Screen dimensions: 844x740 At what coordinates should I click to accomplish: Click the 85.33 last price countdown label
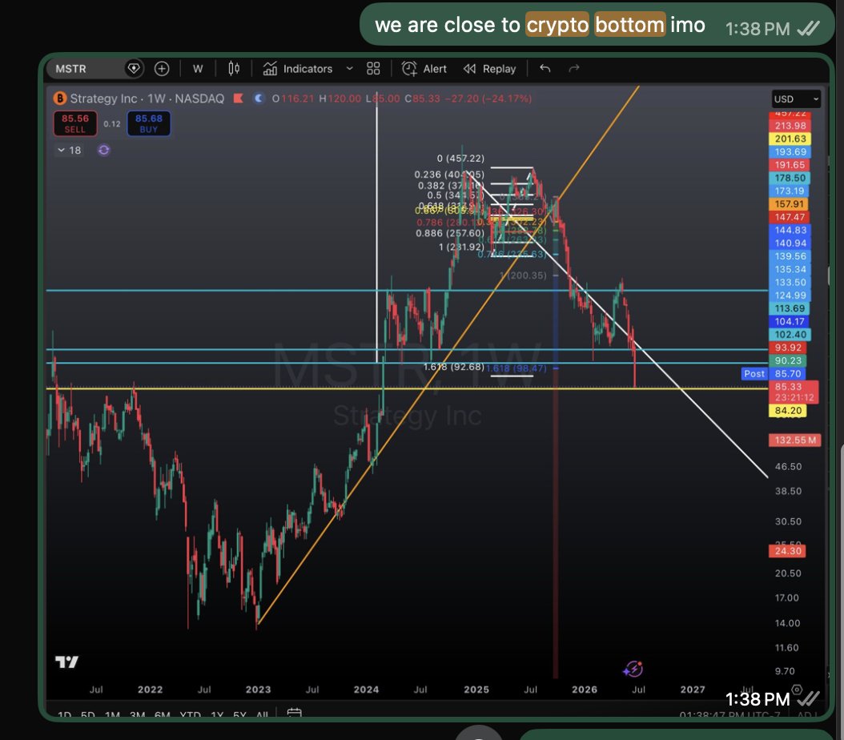(x=794, y=392)
